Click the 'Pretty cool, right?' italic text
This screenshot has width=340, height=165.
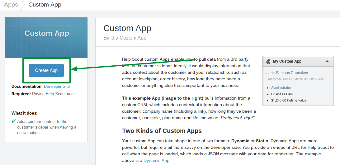[238, 118]
